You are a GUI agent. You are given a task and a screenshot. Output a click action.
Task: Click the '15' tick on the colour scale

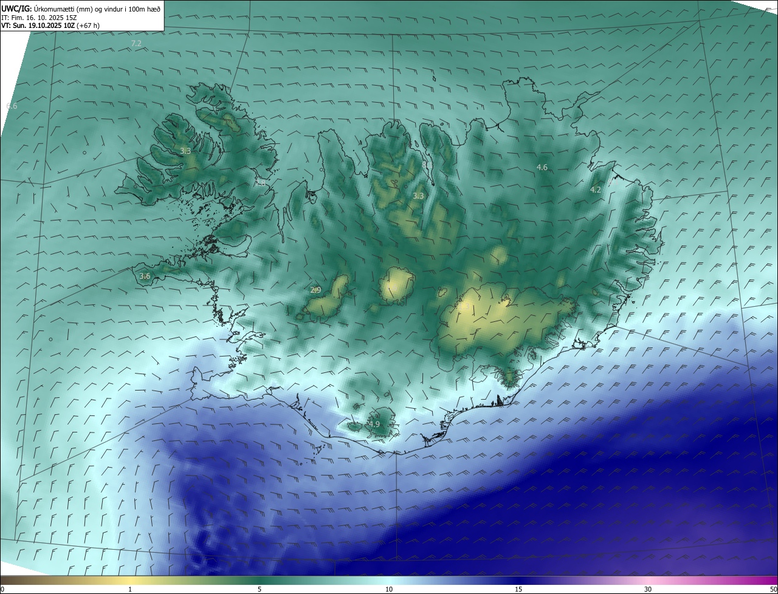(x=518, y=589)
